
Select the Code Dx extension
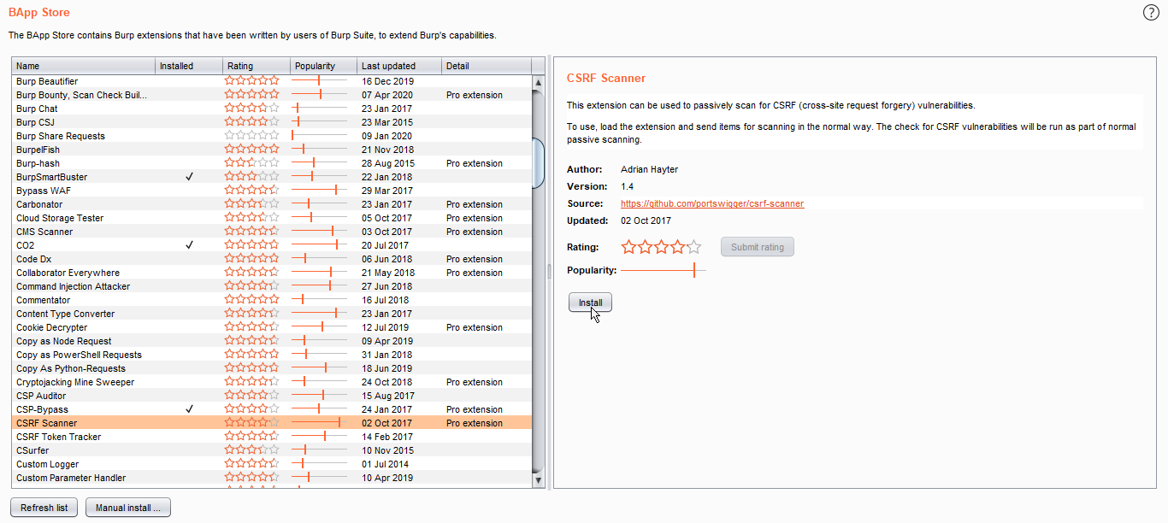tap(272, 259)
